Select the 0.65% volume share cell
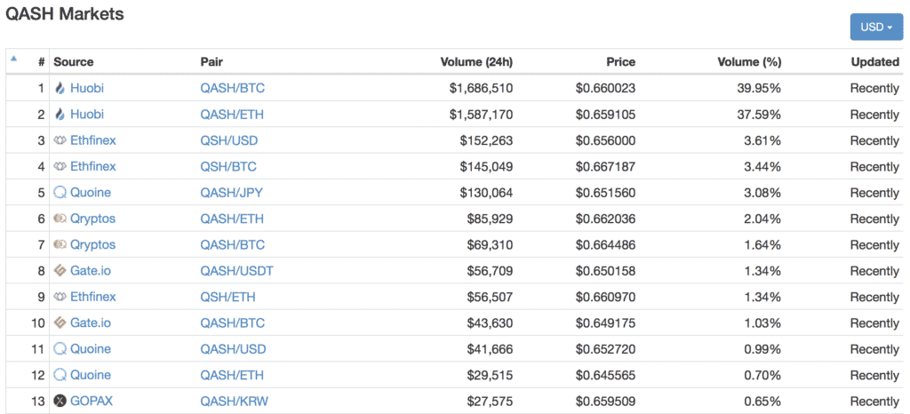Image resolution: width=910 pixels, height=414 pixels. [762, 402]
